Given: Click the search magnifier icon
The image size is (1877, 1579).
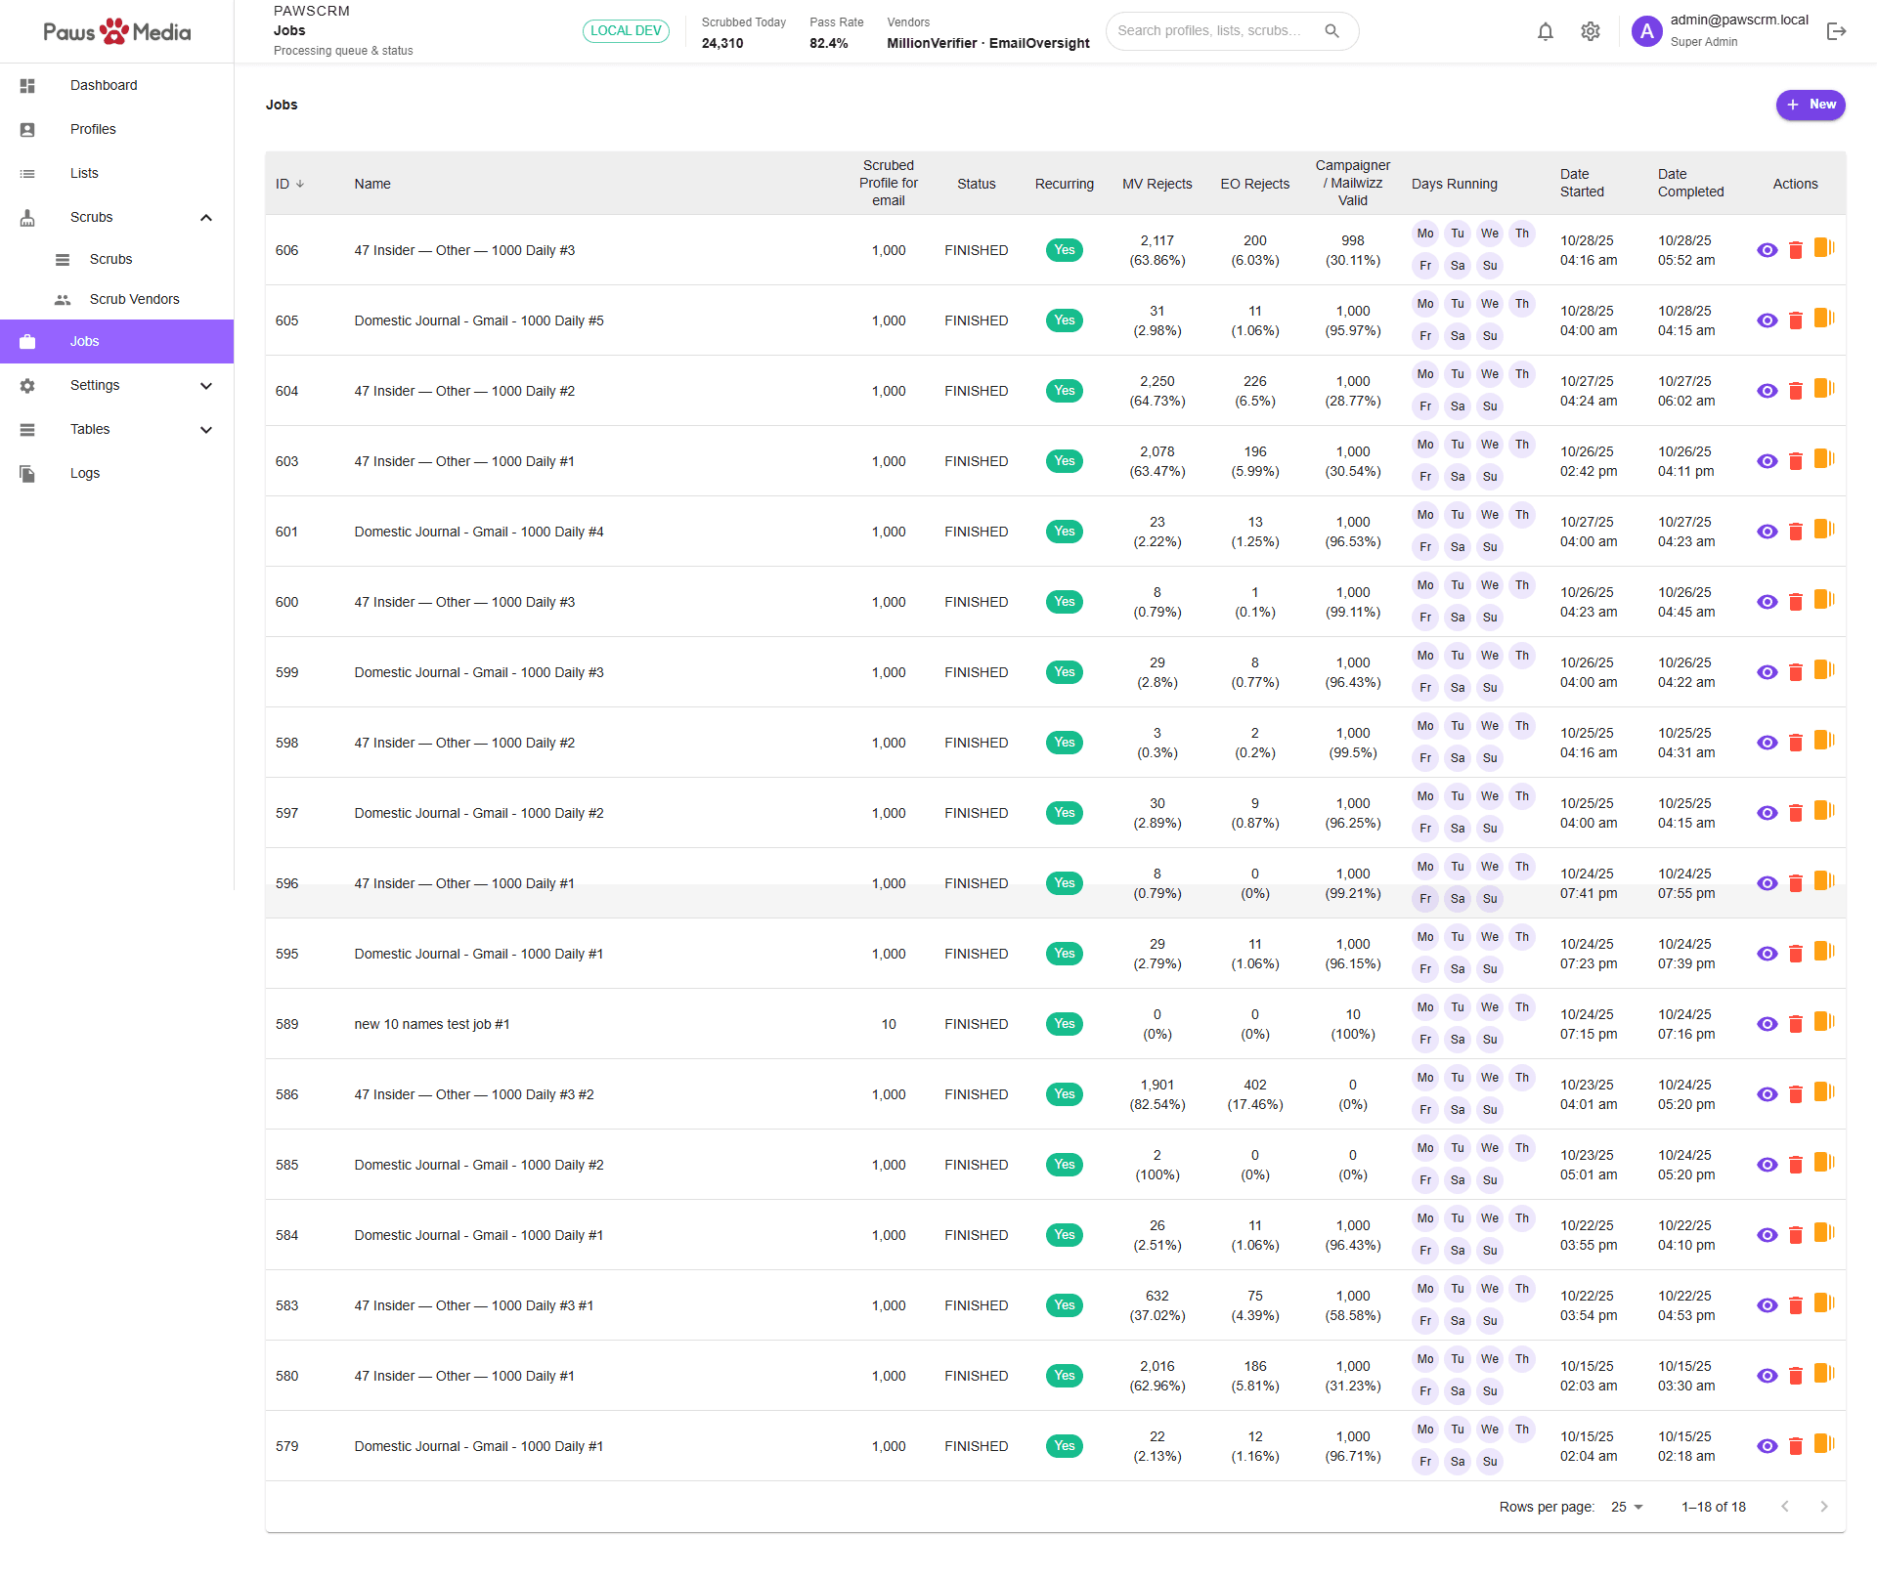Looking at the screenshot, I should 1331,31.
